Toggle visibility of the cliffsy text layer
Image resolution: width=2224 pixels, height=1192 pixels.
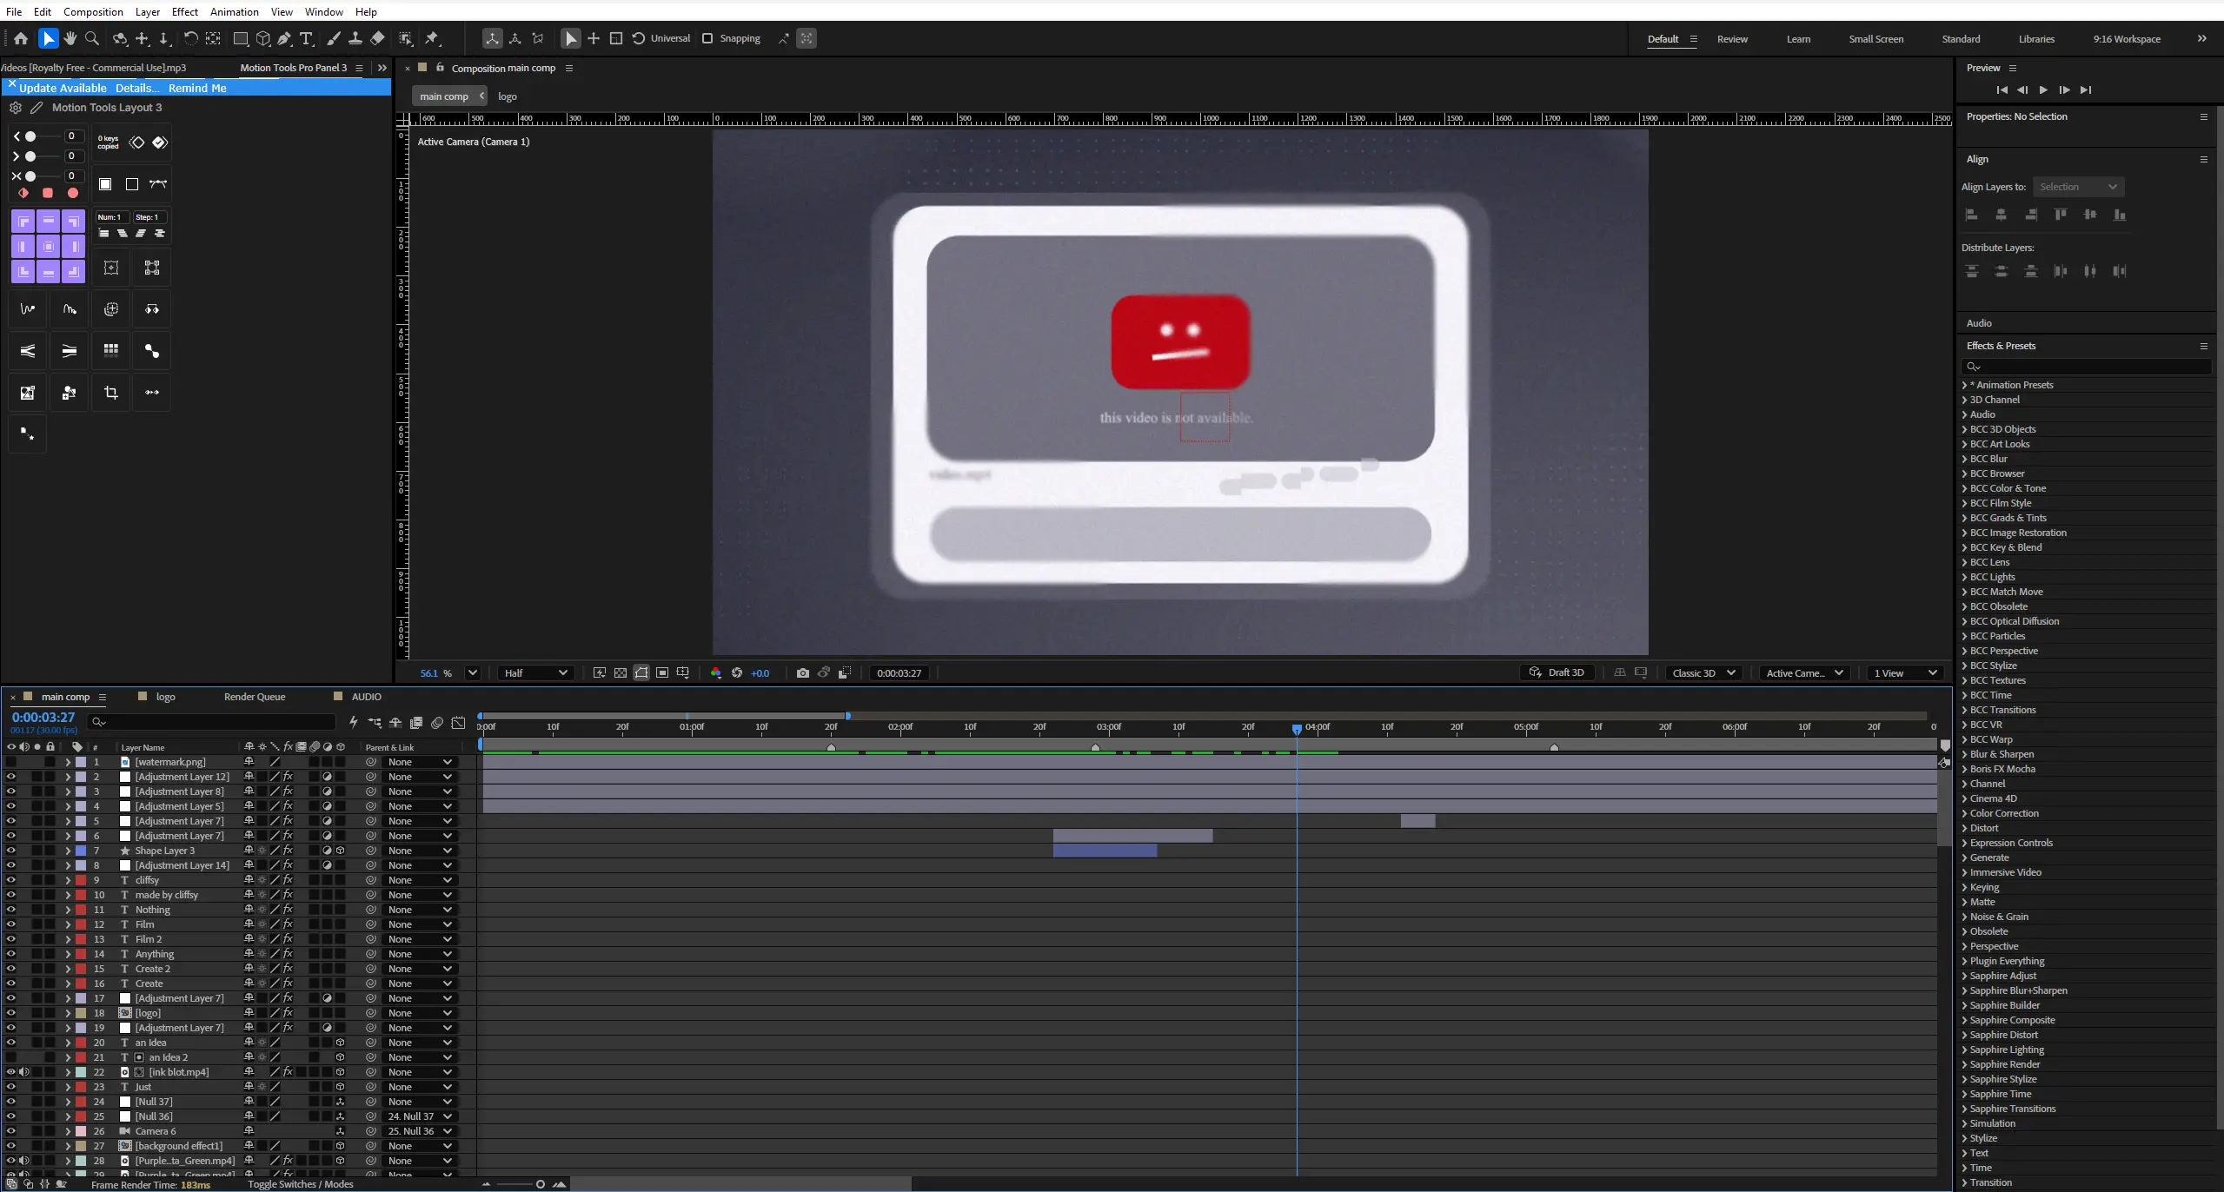(11, 880)
